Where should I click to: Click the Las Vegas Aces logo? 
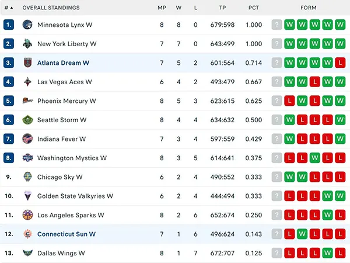(x=27, y=82)
